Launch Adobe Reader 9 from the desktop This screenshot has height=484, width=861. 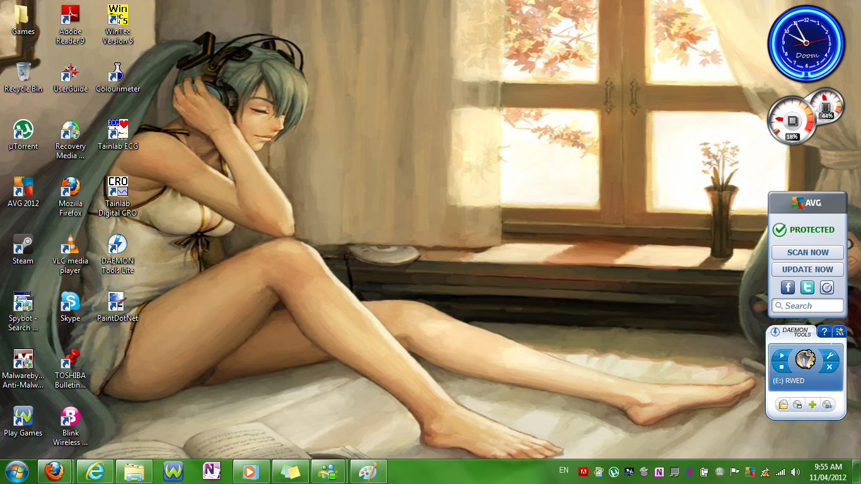[70, 25]
